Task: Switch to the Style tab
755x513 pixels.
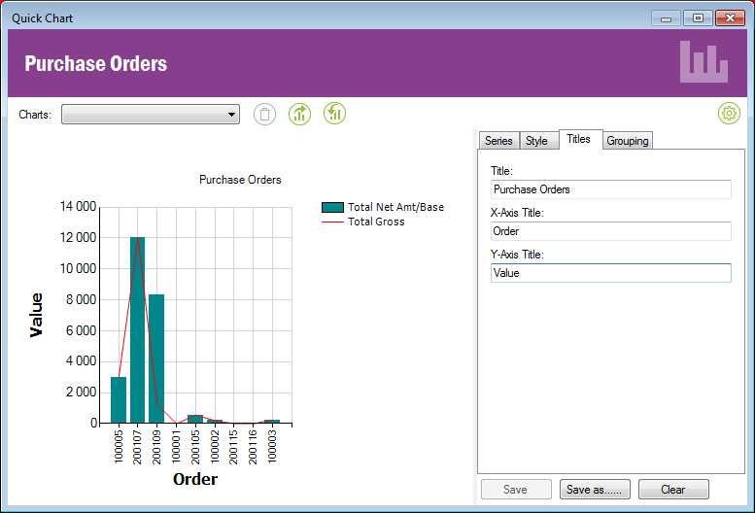Action: pos(536,141)
